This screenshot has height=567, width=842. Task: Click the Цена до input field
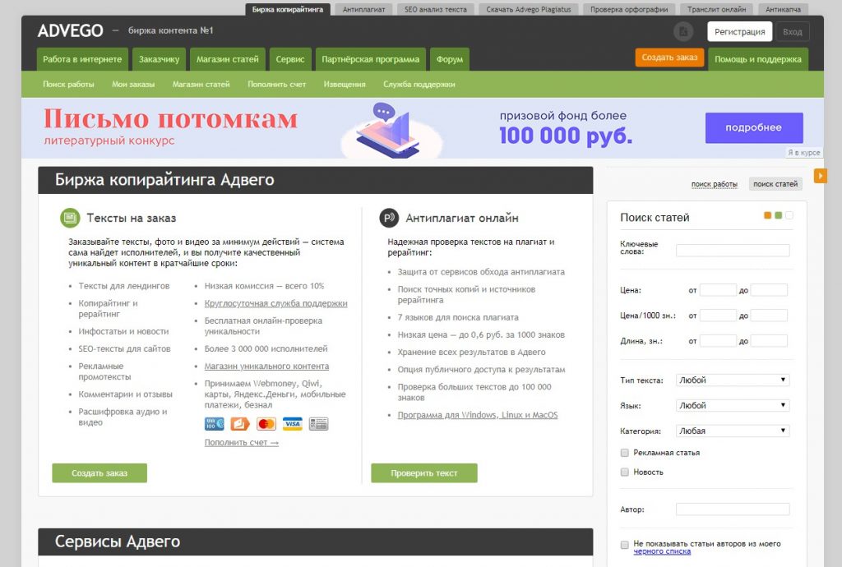click(x=769, y=290)
